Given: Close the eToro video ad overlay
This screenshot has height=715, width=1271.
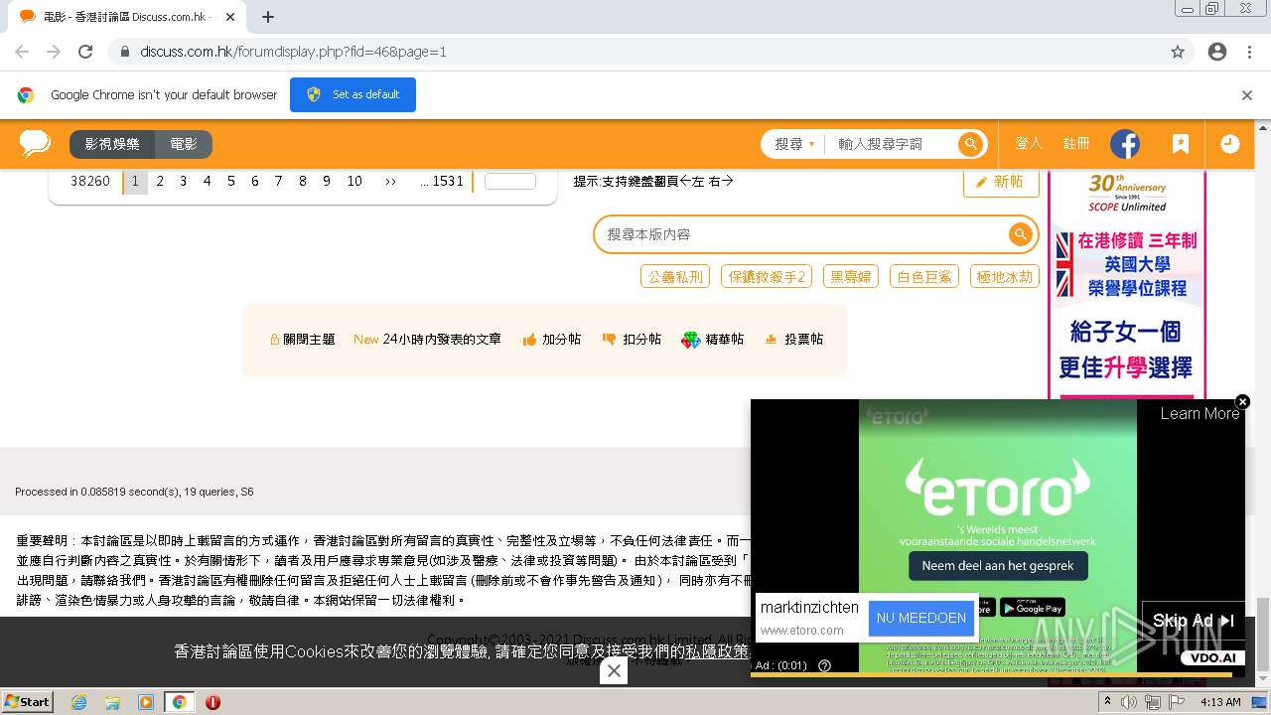Looking at the screenshot, I should tap(1242, 401).
